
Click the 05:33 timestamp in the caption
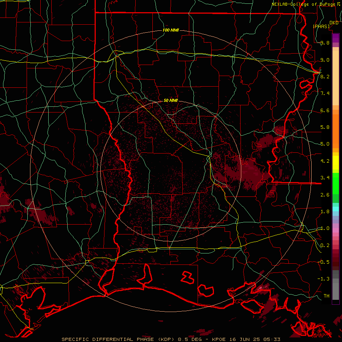tap(273, 339)
